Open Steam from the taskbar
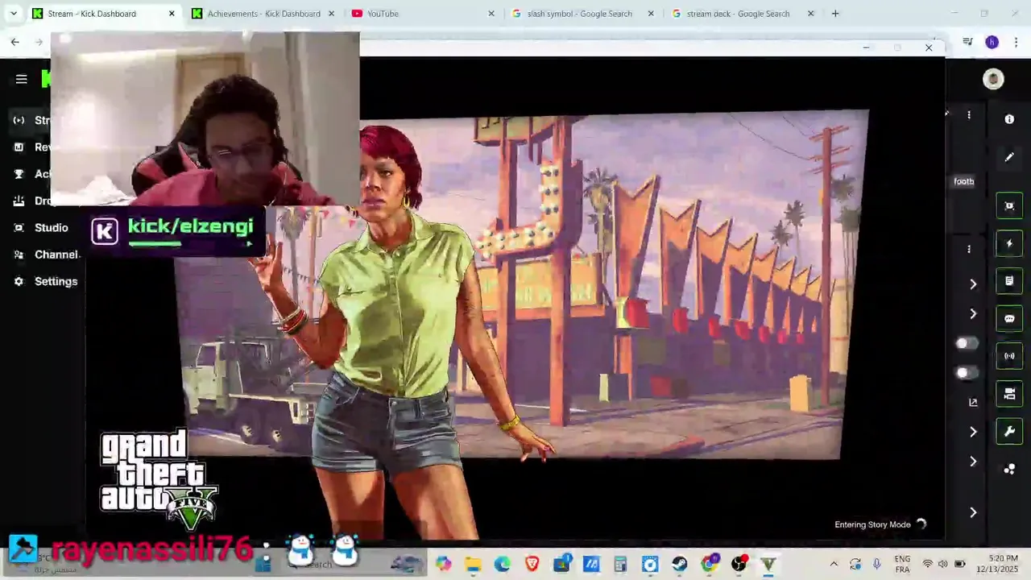 click(x=679, y=564)
